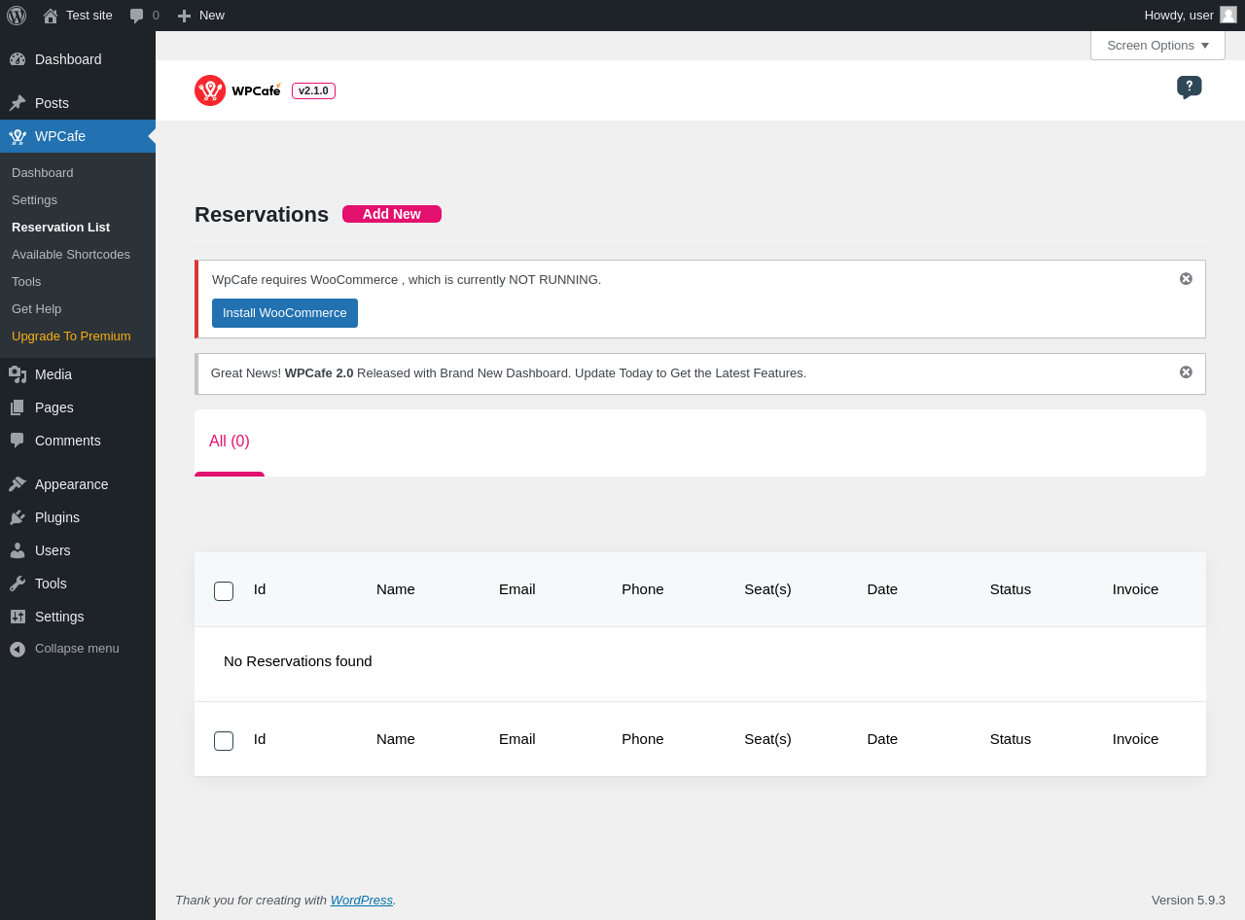Image resolution: width=1245 pixels, height=920 pixels.
Task: Open the comments bubble in admin bar
Action: (x=137, y=16)
